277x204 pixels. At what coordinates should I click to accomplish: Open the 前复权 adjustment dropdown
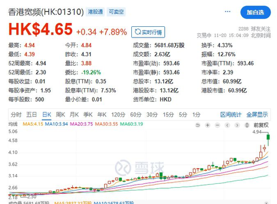pyautogui.click(x=261, y=125)
